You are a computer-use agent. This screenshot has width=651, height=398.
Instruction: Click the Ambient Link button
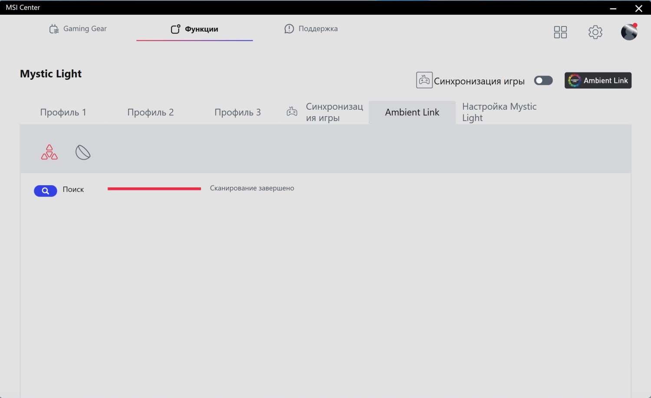click(598, 81)
